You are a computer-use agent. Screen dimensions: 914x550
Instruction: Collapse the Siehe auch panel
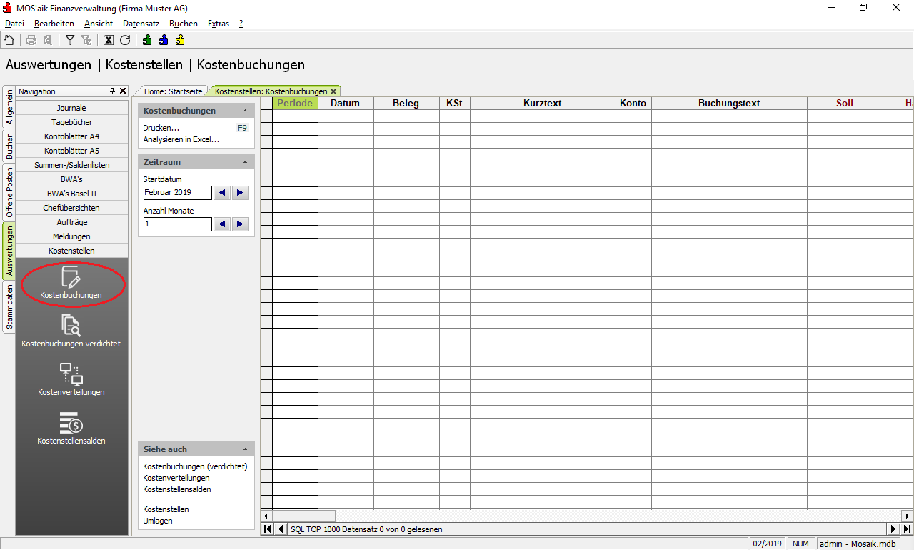pyautogui.click(x=245, y=450)
